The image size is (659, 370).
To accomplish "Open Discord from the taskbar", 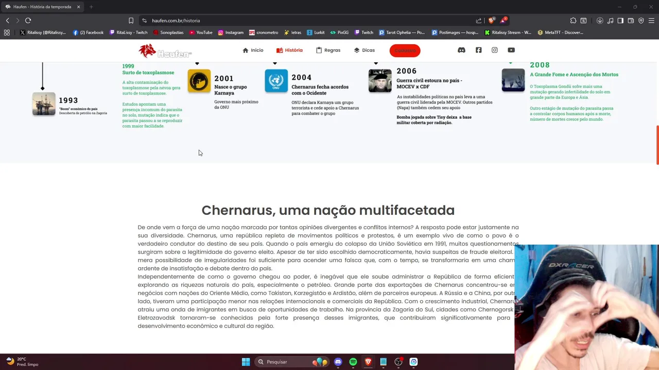I will 338,362.
